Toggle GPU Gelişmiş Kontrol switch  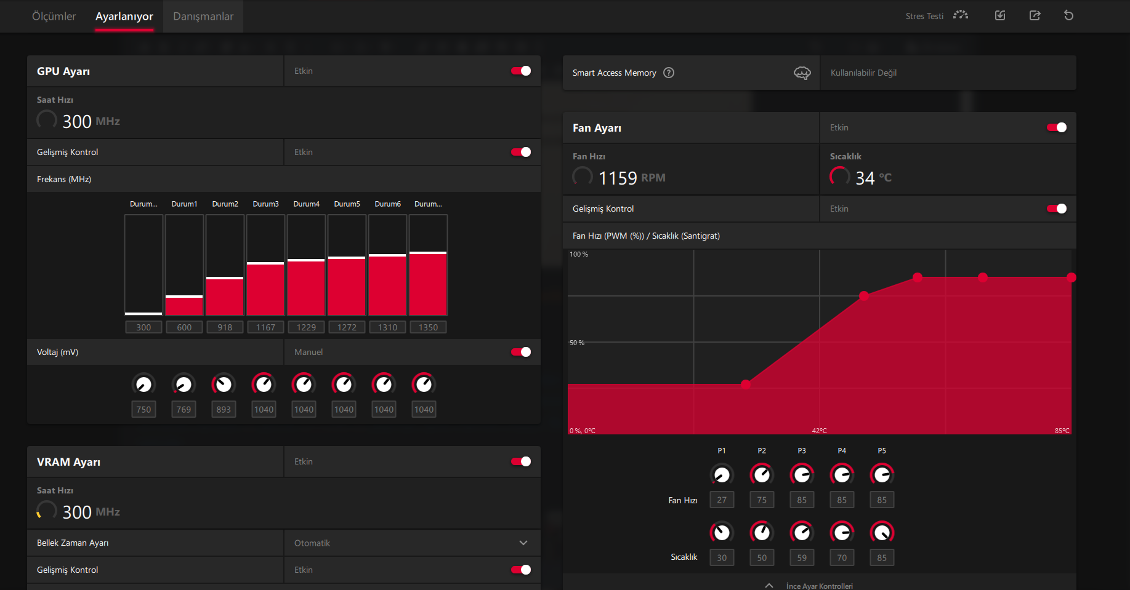521,152
